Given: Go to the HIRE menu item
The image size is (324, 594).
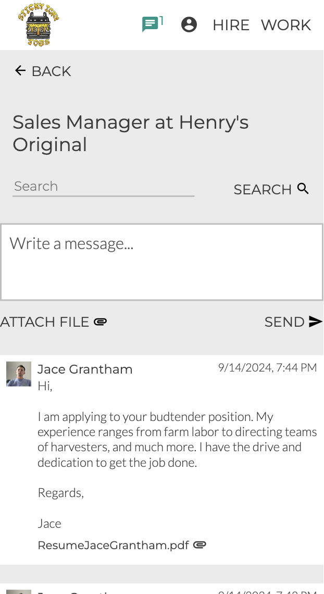Looking at the screenshot, I should (231, 25).
